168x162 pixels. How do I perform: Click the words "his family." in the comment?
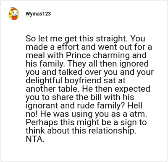click(46, 64)
